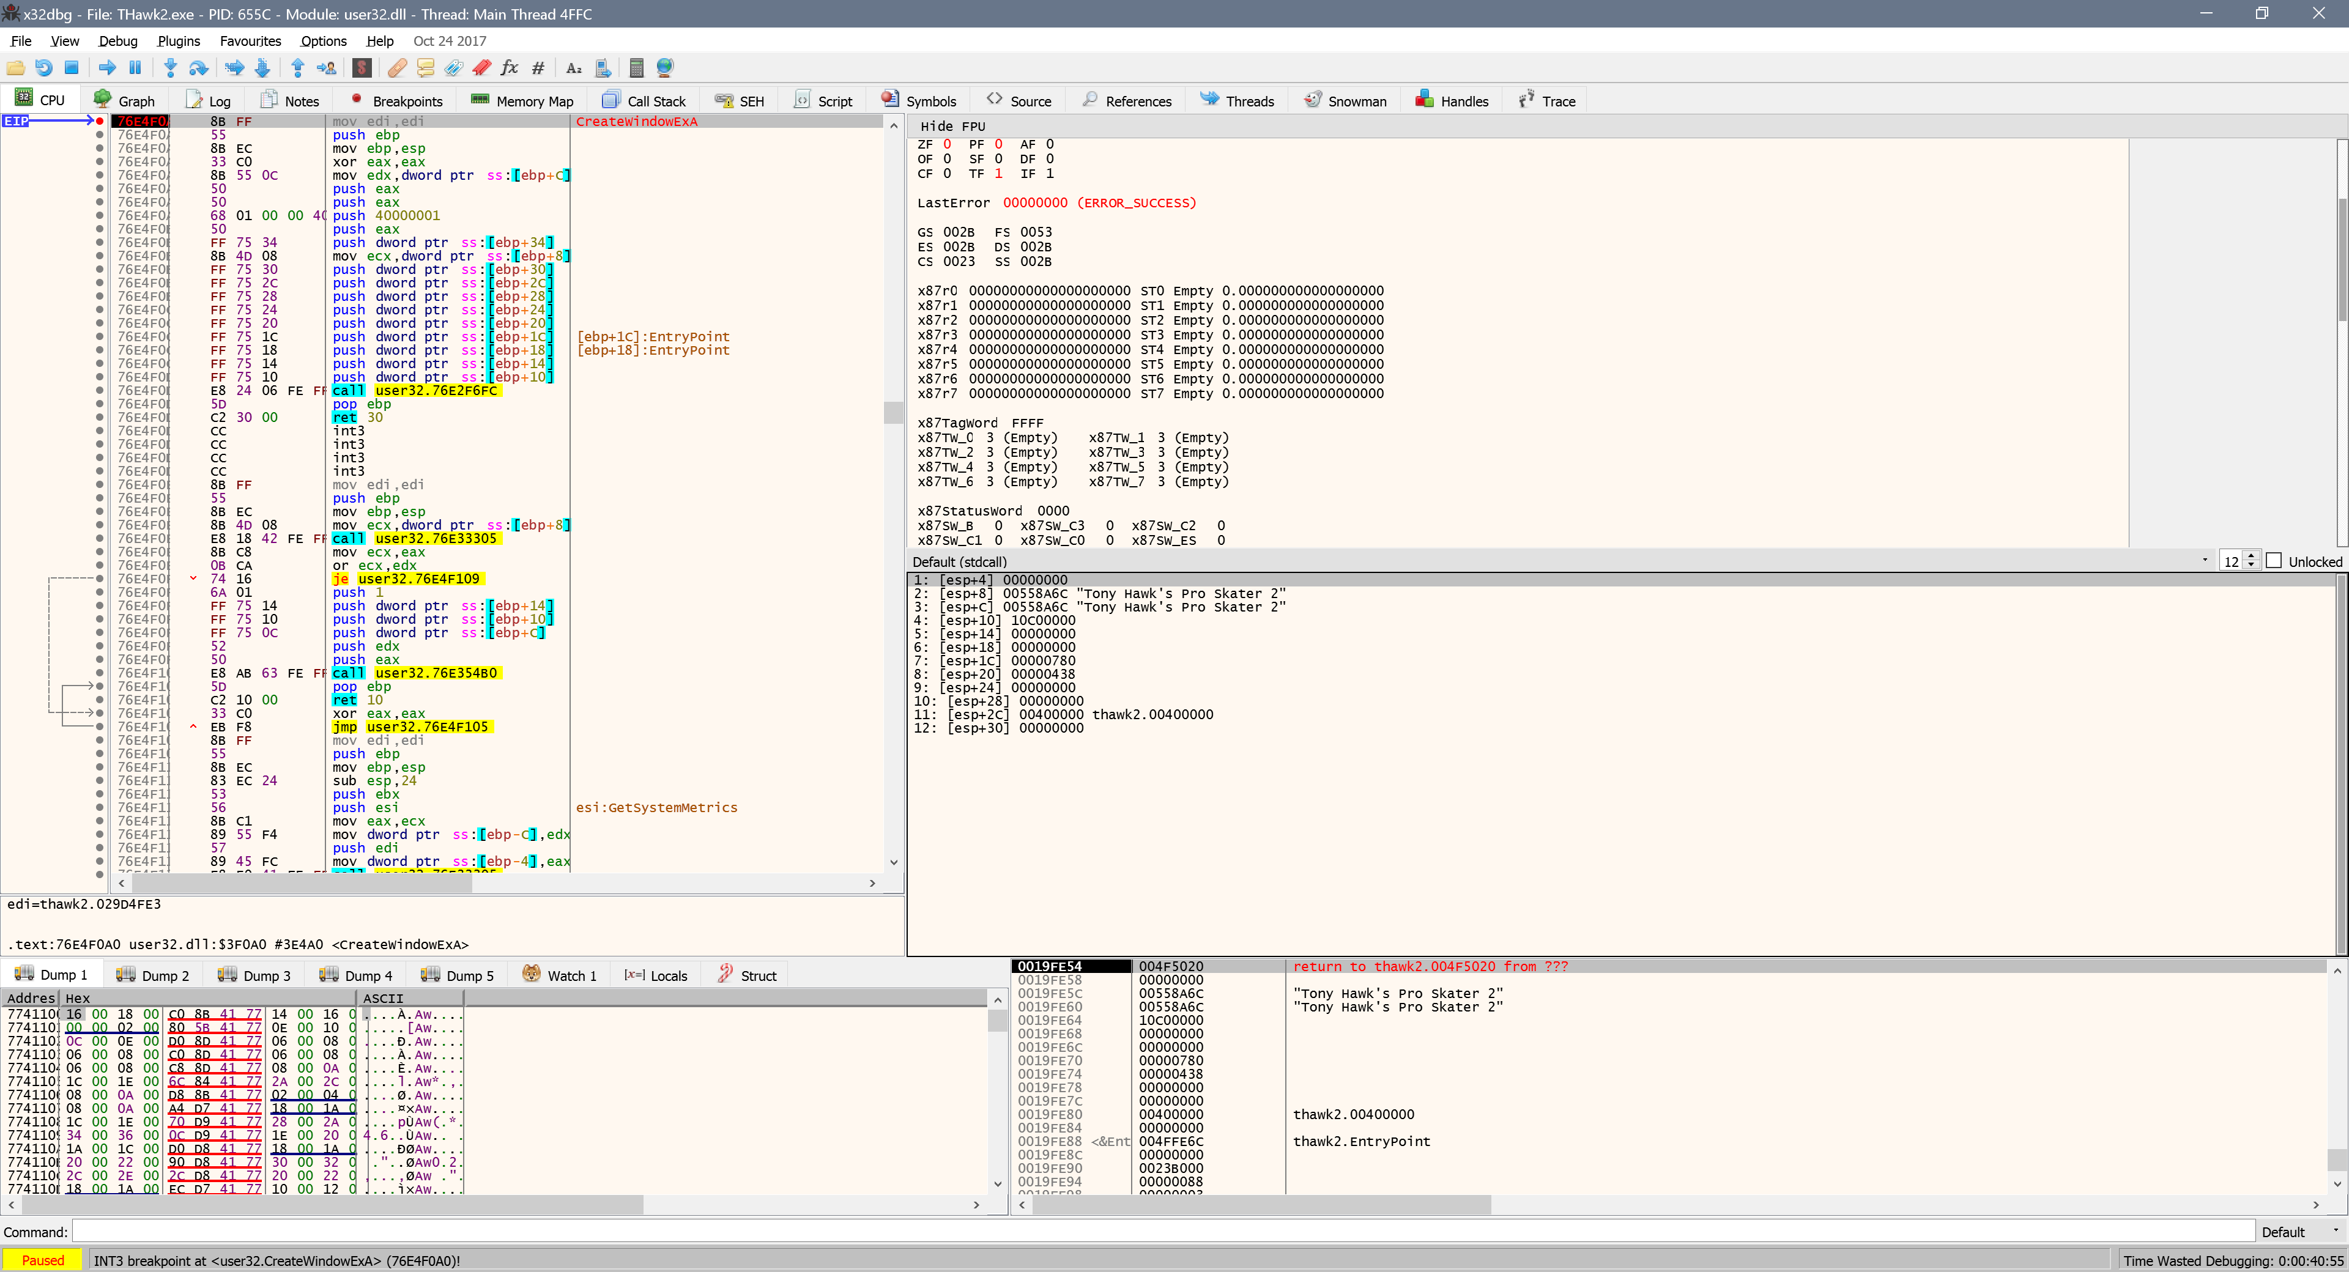
Task: Click the Pause execution icon
Action: [135, 67]
